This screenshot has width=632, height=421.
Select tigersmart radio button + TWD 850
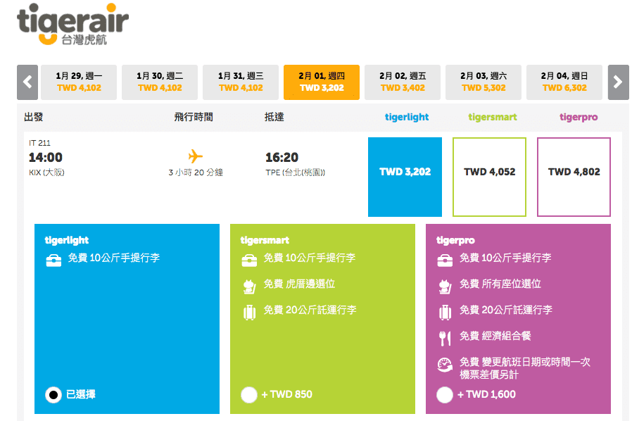click(x=249, y=395)
